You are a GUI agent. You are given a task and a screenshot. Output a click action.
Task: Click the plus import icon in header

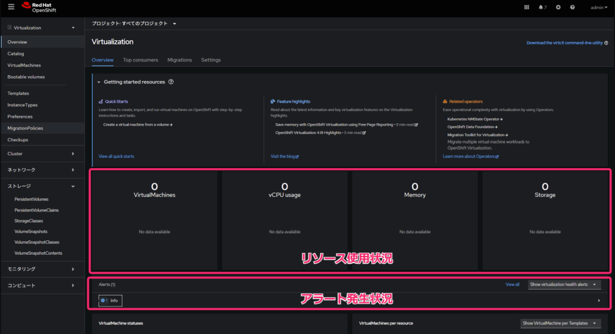[x=558, y=7]
